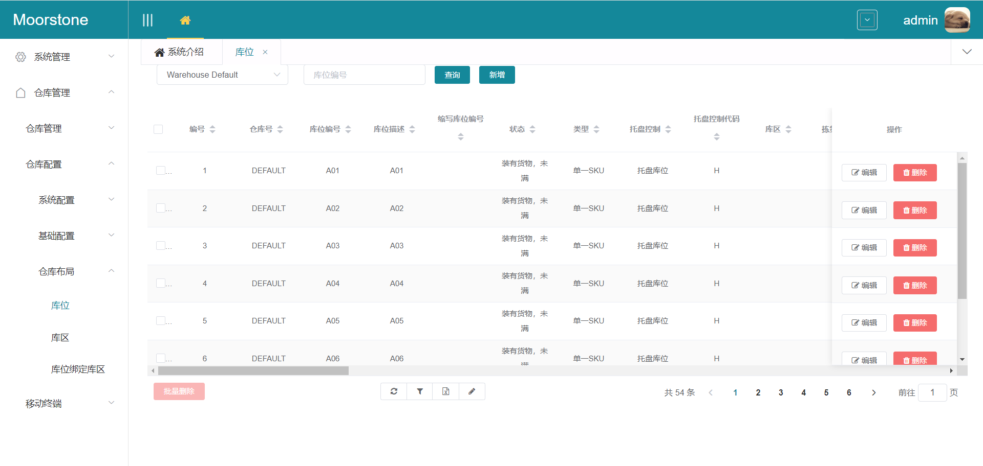Click the 库位编号 search input field
Screen dimensions: 983x466
(364, 75)
